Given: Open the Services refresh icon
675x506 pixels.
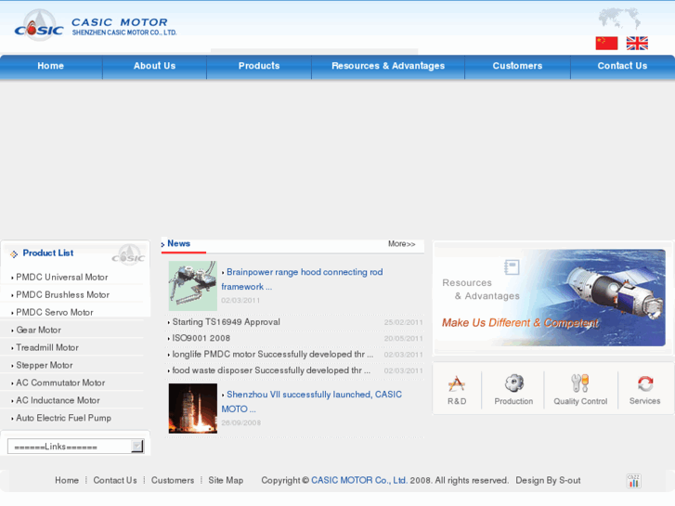Looking at the screenshot, I should [645, 389].
